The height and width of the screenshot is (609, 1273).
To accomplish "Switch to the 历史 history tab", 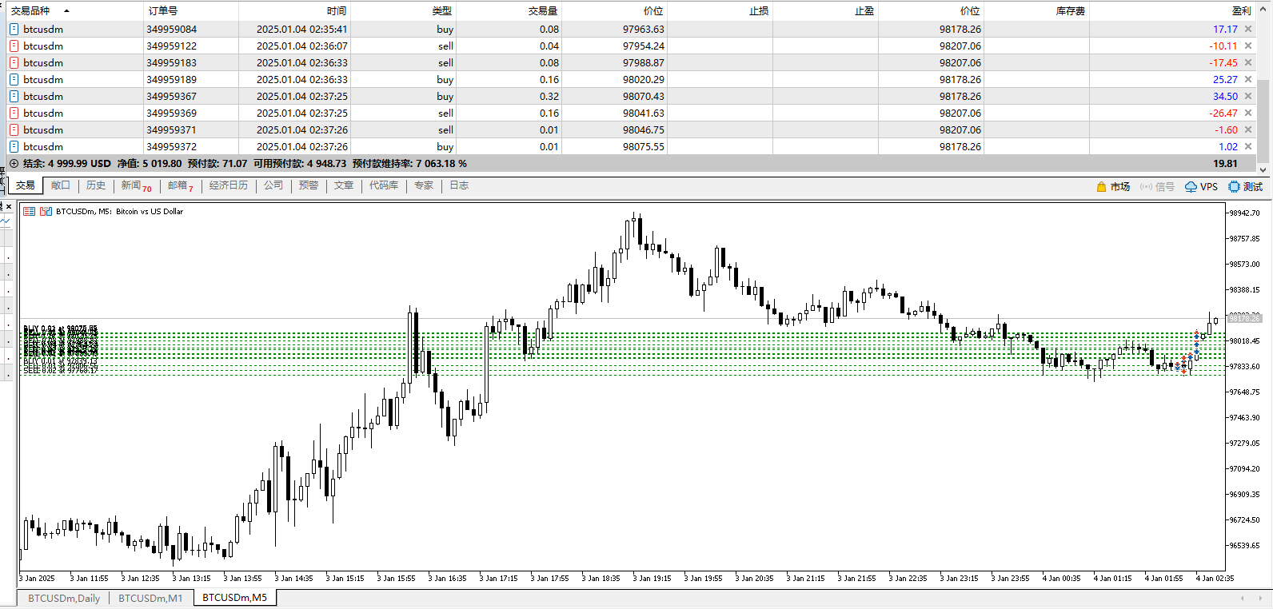I will 96,185.
